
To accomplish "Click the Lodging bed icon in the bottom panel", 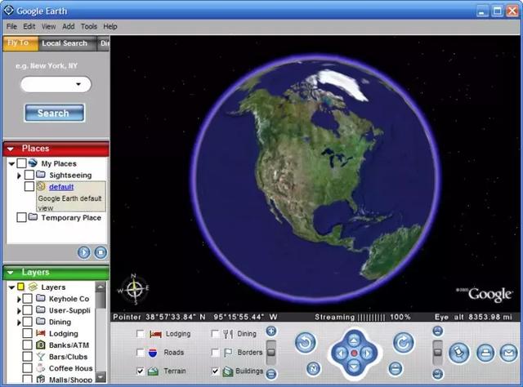I will [155, 334].
